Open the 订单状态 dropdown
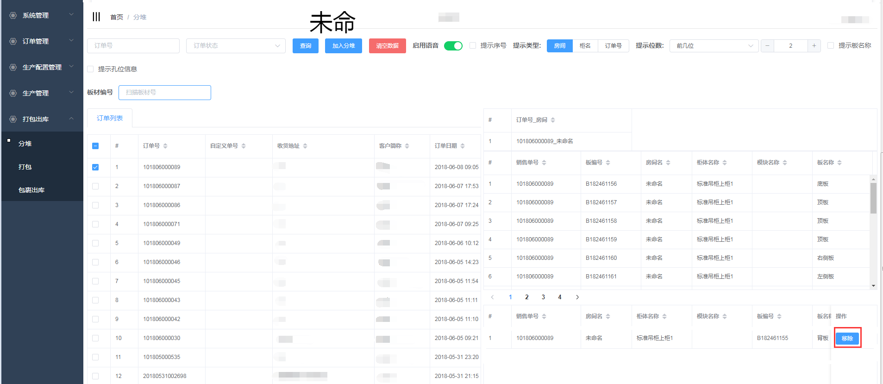Viewport: 883px width, 384px height. pos(236,46)
